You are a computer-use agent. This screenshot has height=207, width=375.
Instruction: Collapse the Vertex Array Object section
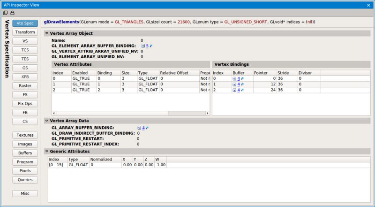(47, 33)
